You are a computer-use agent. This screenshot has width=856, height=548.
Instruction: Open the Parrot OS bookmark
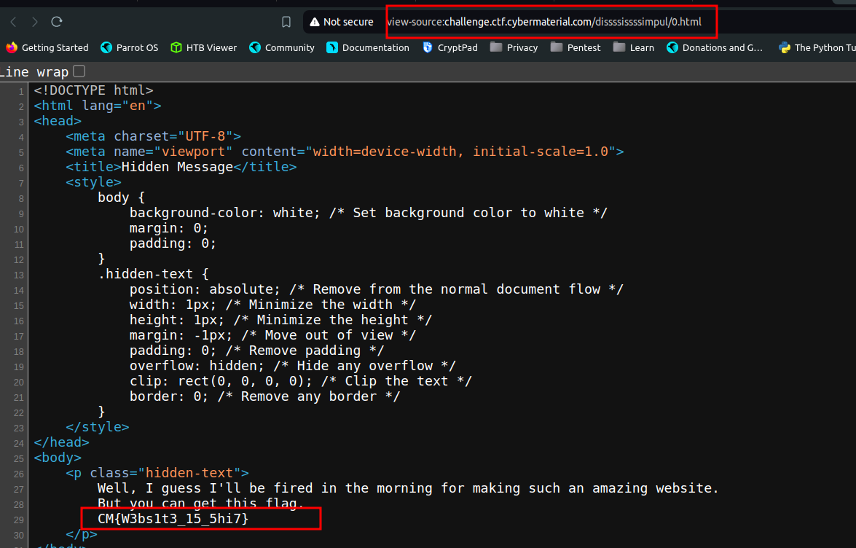click(130, 47)
